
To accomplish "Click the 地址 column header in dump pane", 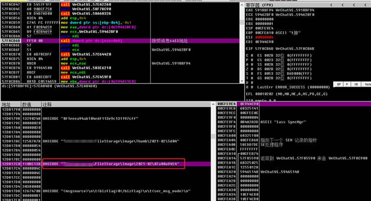I will tap(10, 104).
